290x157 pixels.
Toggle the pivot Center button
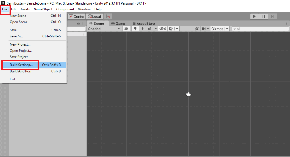pos(76,16)
